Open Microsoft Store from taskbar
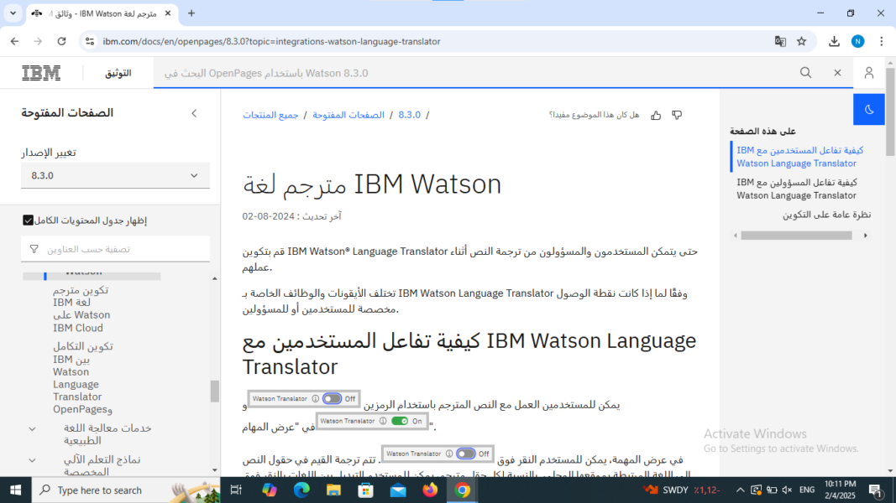Image resolution: width=896 pixels, height=503 pixels. (x=366, y=490)
